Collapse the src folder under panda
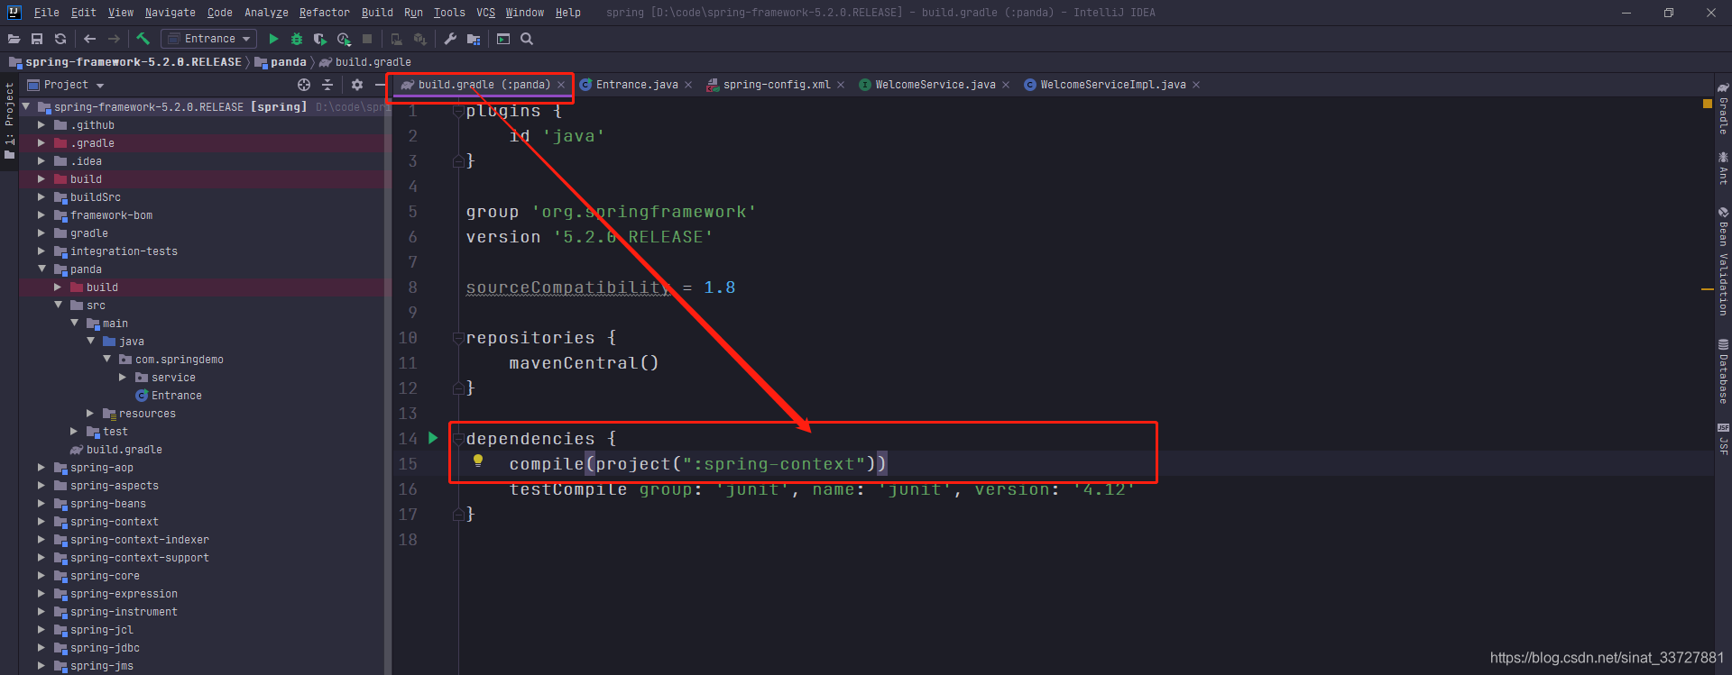Screen dimensions: 1732x675 click(x=58, y=306)
